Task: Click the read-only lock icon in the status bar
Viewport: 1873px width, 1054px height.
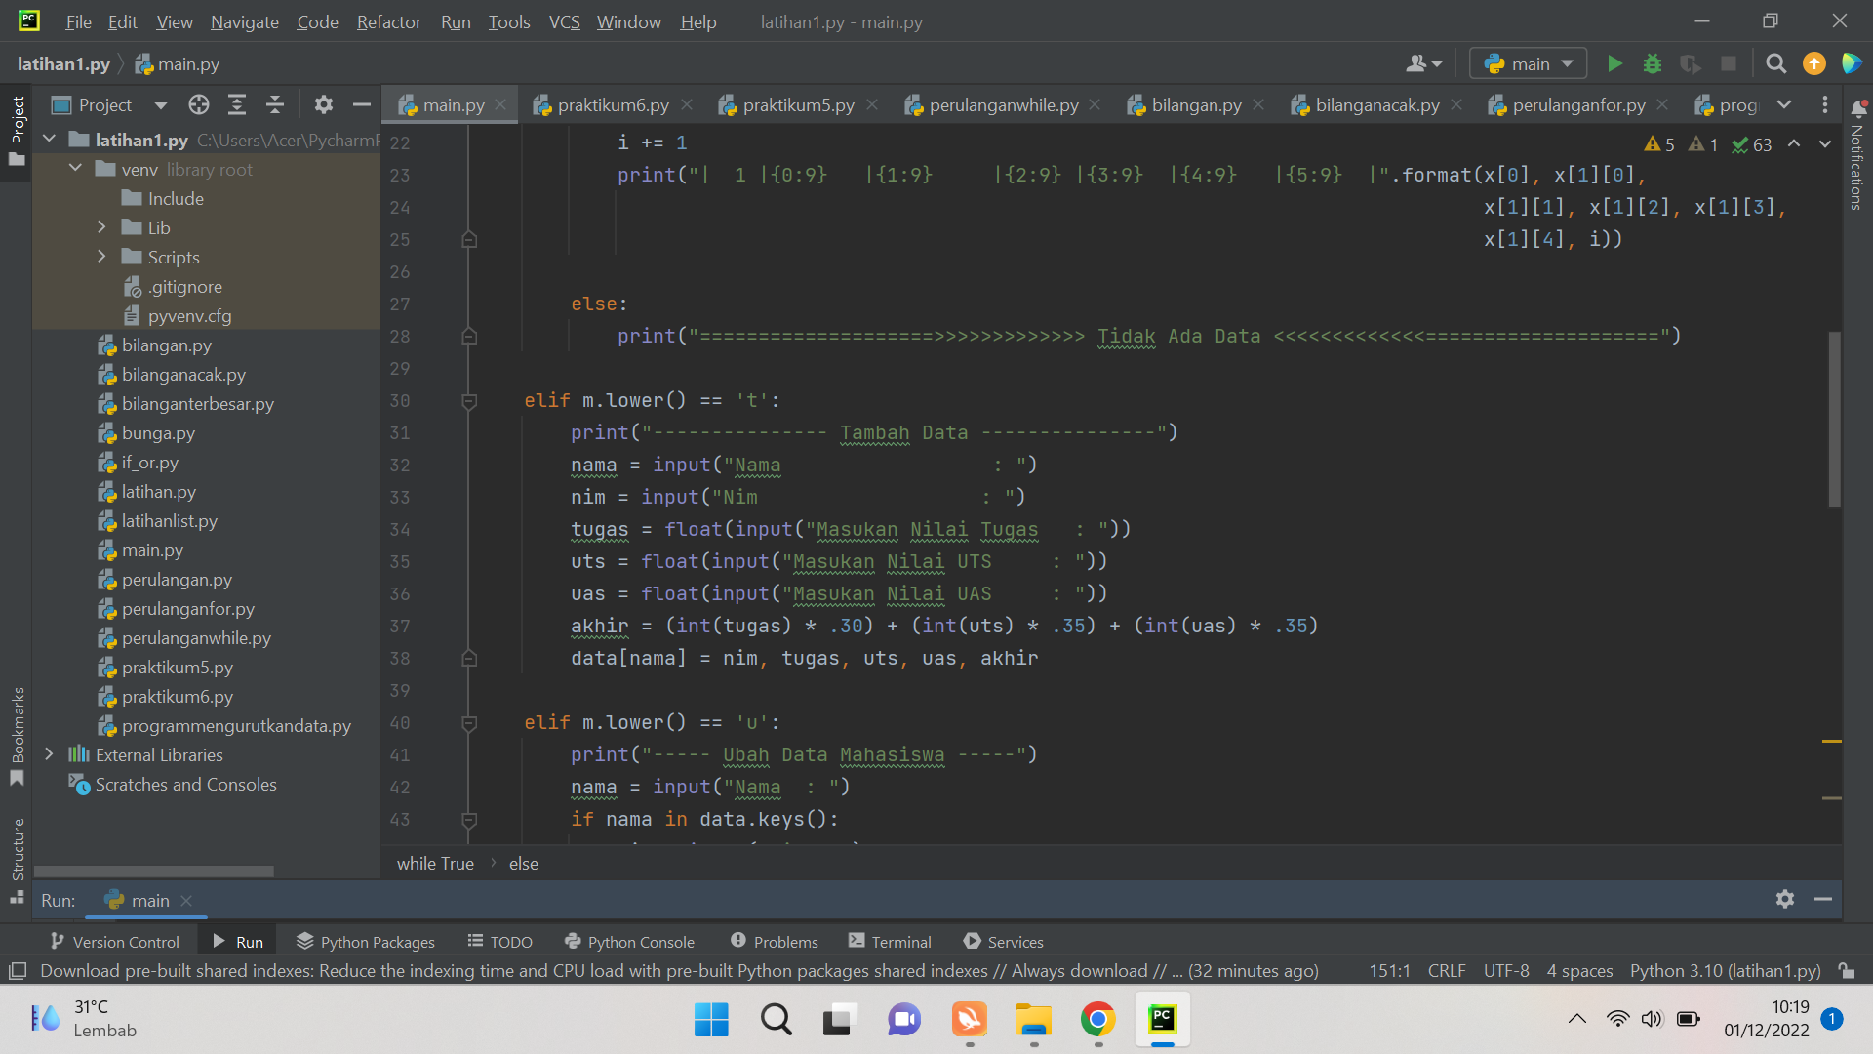Action: (x=1847, y=971)
